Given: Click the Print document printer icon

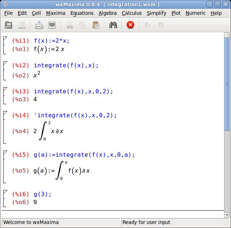Looking at the screenshot, I should (x=39, y=25).
